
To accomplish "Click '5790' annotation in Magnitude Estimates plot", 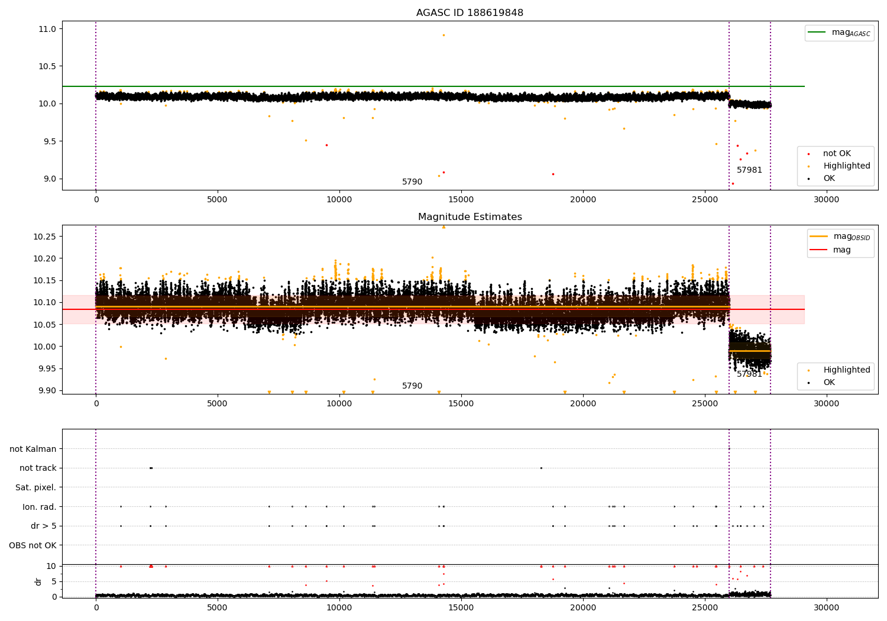I will pyautogui.click(x=412, y=386).
